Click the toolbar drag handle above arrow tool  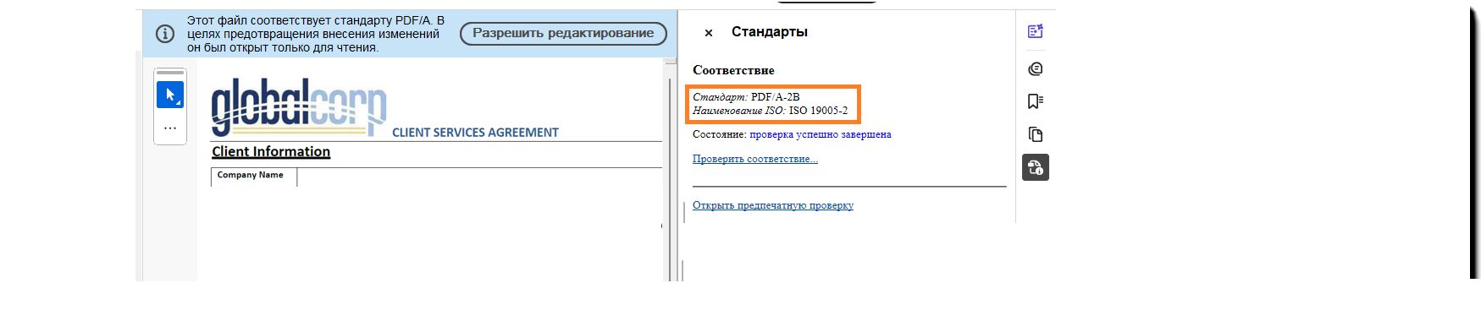coord(170,73)
